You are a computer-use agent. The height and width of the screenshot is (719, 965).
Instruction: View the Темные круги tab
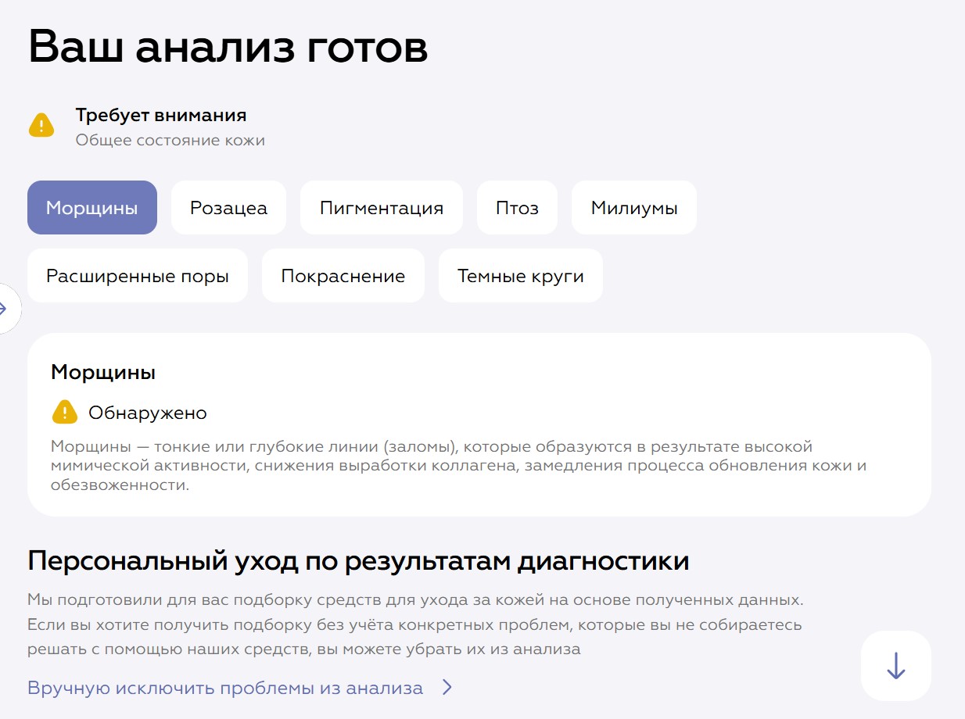[520, 276]
